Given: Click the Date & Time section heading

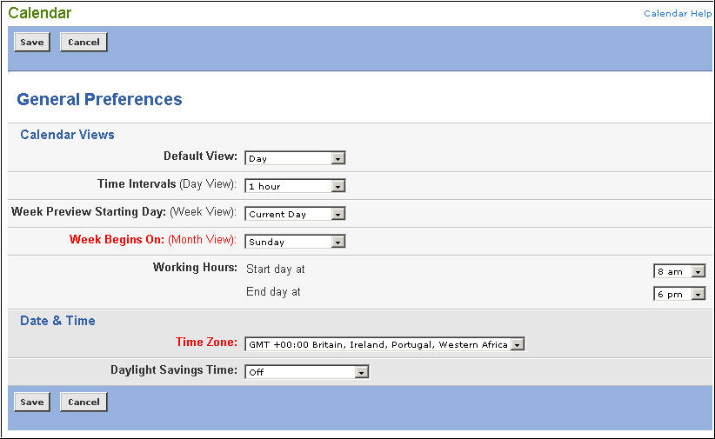Looking at the screenshot, I should 57,321.
